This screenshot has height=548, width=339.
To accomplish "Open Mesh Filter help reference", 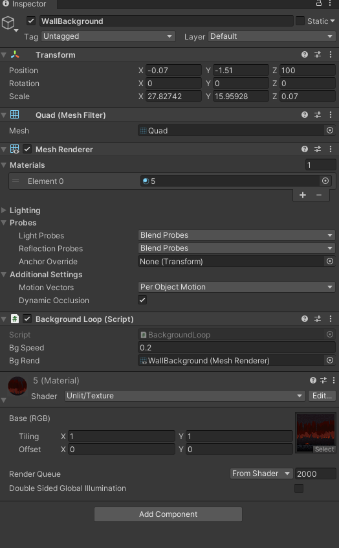I will [x=305, y=115].
